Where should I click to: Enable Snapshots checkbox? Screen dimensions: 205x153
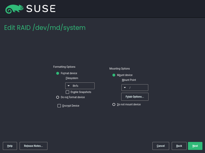(68, 92)
